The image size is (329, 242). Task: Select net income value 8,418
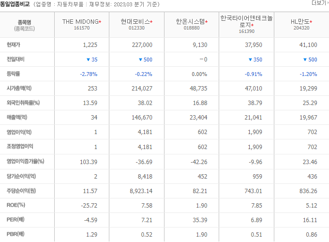point(145,177)
